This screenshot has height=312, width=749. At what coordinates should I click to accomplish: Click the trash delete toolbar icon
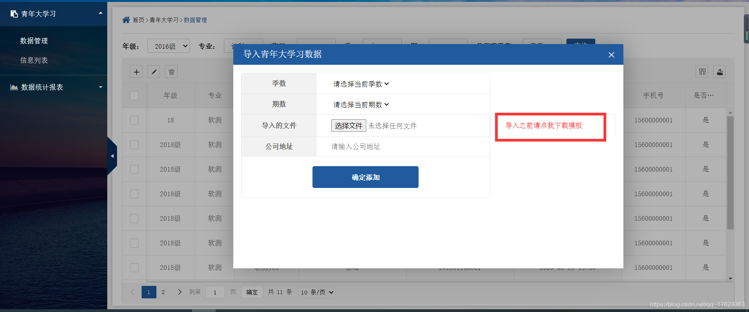[x=171, y=72]
